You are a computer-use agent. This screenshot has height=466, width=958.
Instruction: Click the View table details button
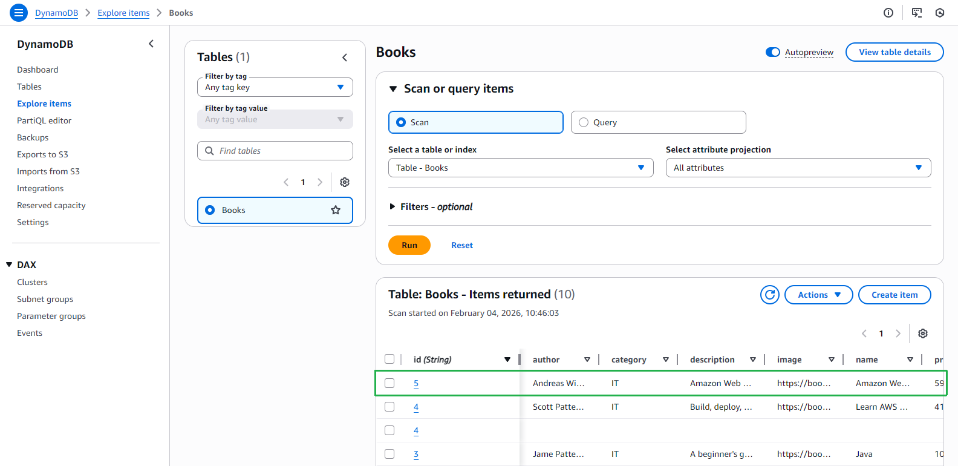click(x=894, y=52)
